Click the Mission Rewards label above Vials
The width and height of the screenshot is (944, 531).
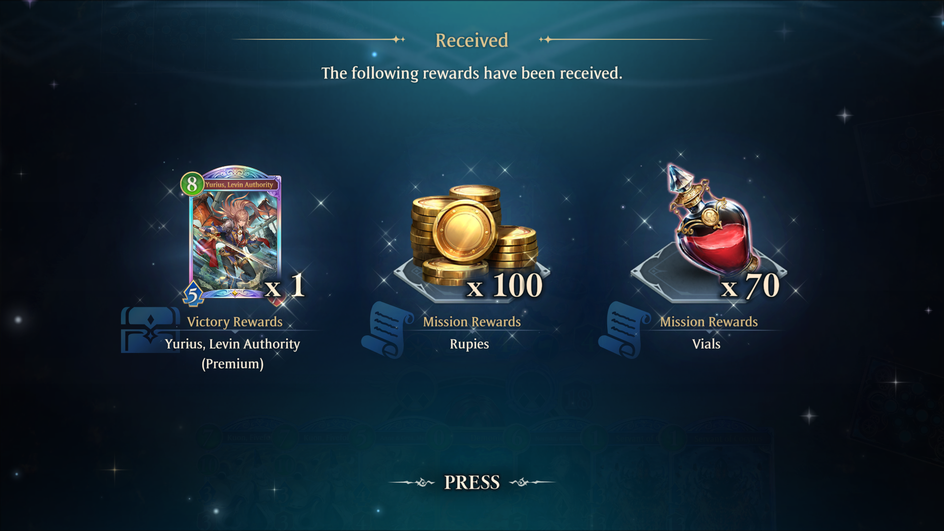click(x=709, y=322)
